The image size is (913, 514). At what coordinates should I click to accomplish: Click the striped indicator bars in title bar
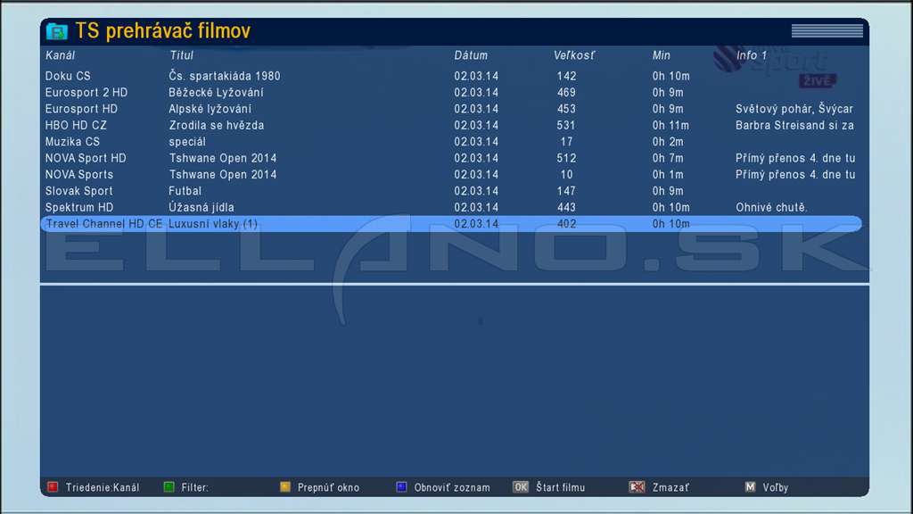point(827,31)
